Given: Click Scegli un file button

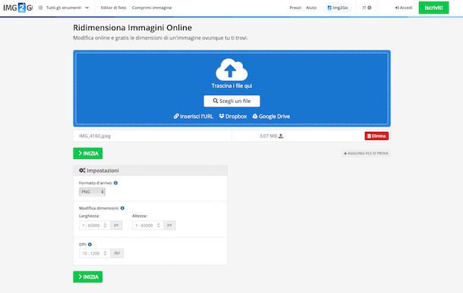Looking at the screenshot, I should click(x=231, y=101).
